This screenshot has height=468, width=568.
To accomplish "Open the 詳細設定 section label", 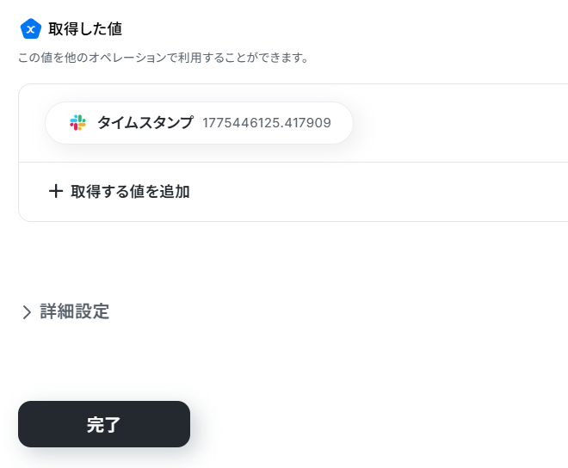I will (75, 311).
